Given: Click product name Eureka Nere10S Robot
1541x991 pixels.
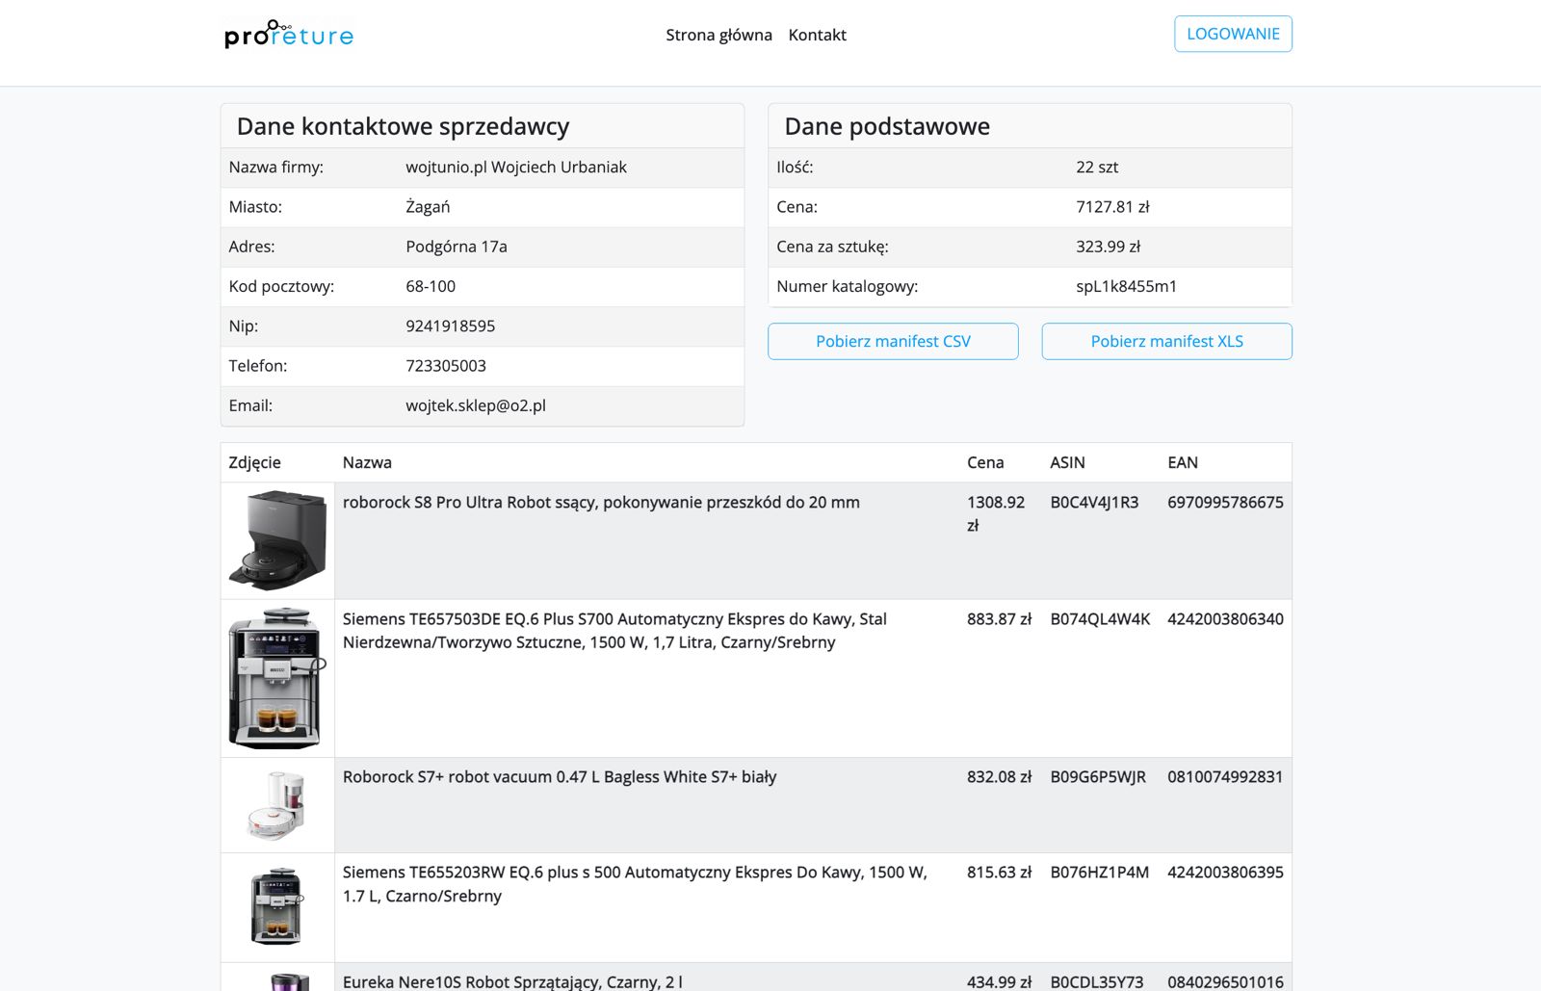Looking at the screenshot, I should click(x=512, y=981).
